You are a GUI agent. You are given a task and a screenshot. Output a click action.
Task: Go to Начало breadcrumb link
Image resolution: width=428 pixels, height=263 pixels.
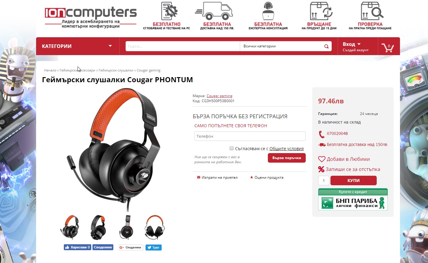click(x=50, y=70)
